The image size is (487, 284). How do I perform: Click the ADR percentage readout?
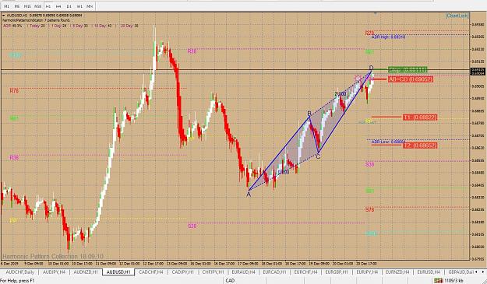pos(12,26)
